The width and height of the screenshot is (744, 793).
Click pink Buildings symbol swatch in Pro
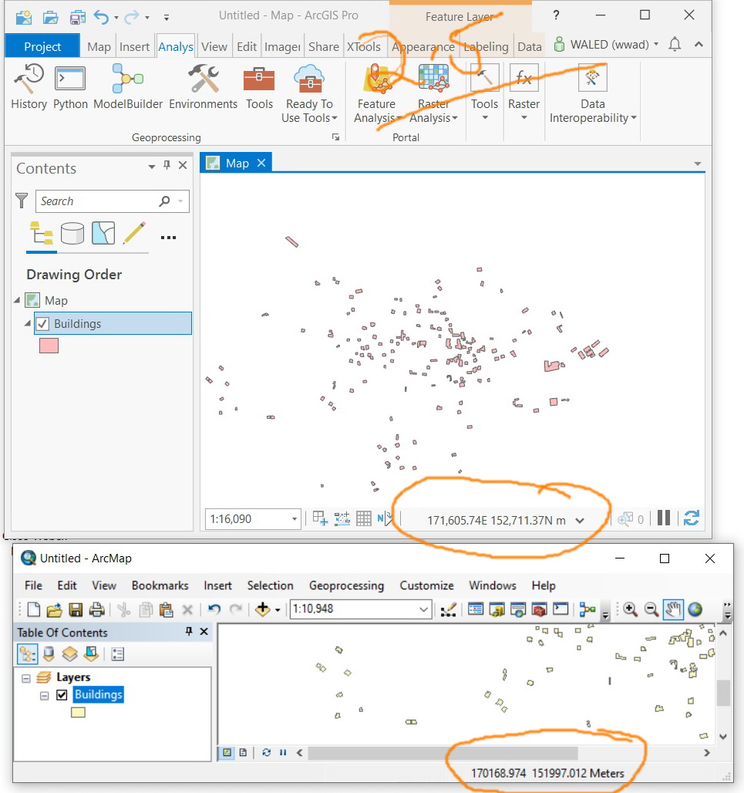49,346
